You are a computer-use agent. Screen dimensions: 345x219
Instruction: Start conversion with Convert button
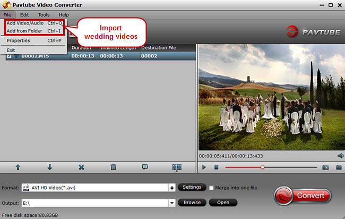pos(303,196)
